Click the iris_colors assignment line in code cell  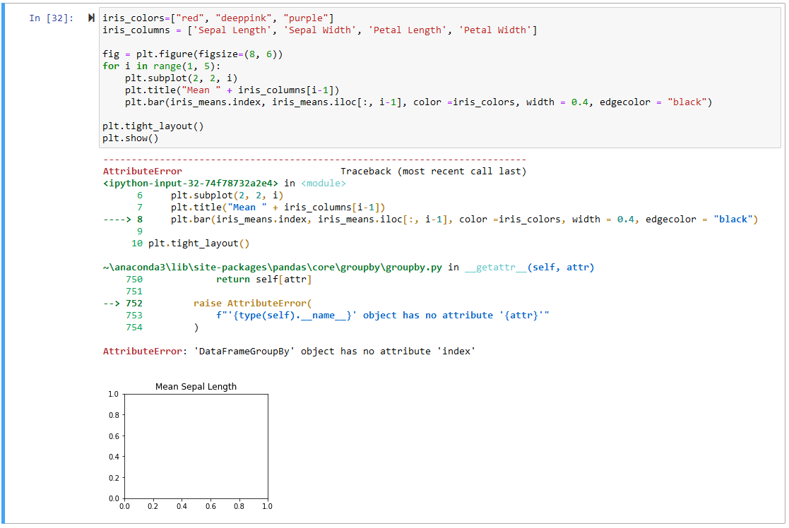[218, 18]
